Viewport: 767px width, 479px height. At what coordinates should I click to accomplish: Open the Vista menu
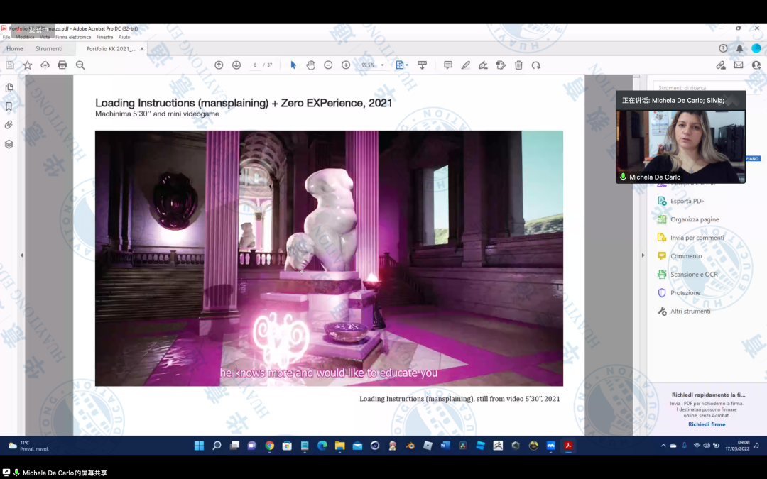pos(45,37)
